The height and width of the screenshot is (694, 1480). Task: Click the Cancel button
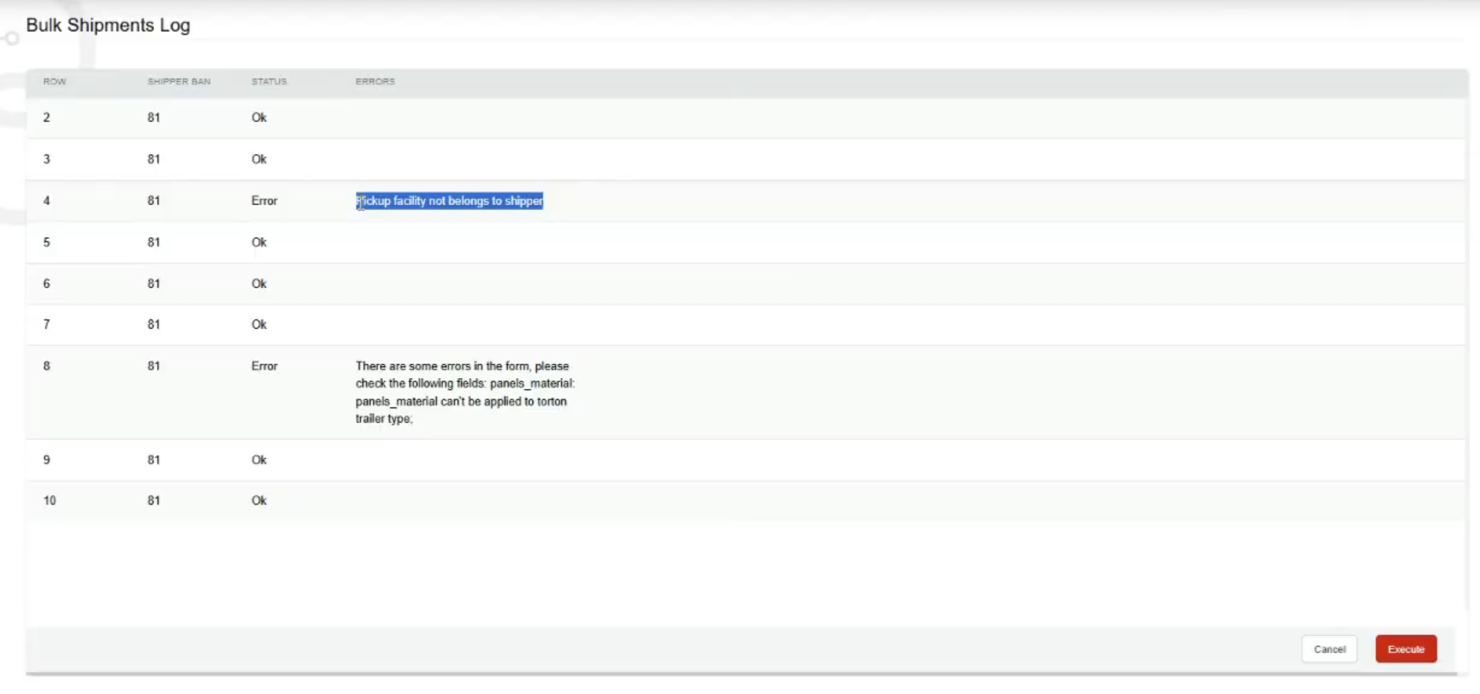(x=1329, y=649)
